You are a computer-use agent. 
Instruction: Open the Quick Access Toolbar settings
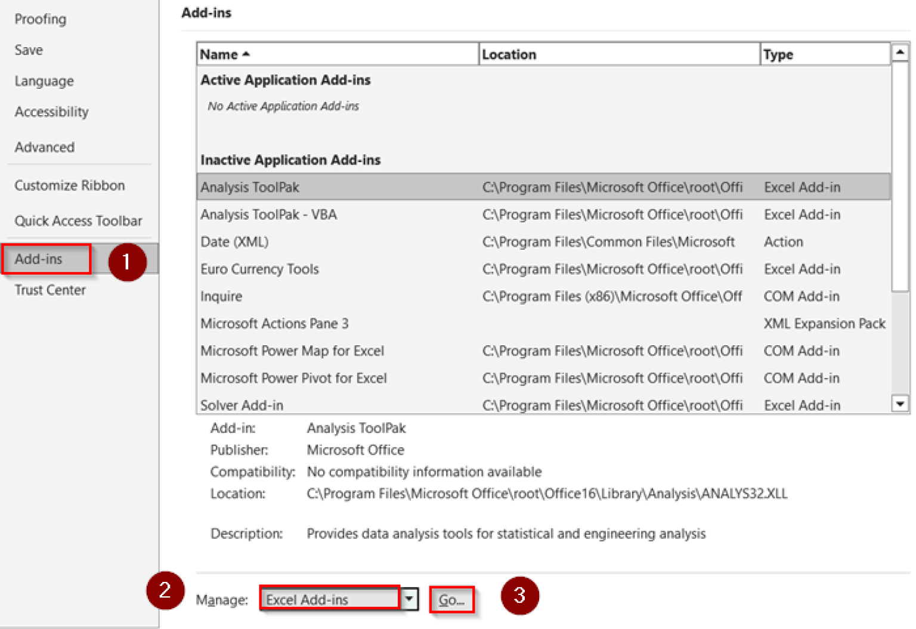click(x=78, y=221)
